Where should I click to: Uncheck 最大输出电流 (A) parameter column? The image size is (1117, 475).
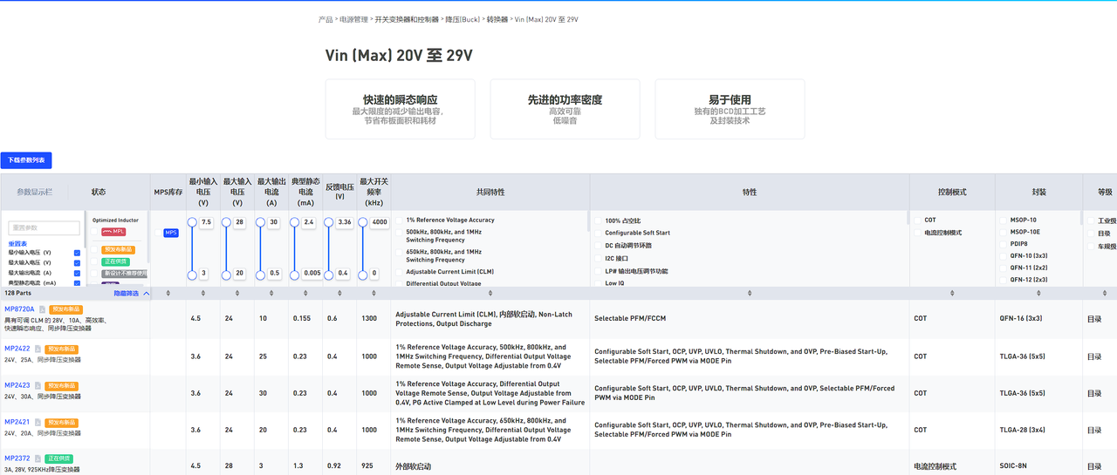click(77, 273)
